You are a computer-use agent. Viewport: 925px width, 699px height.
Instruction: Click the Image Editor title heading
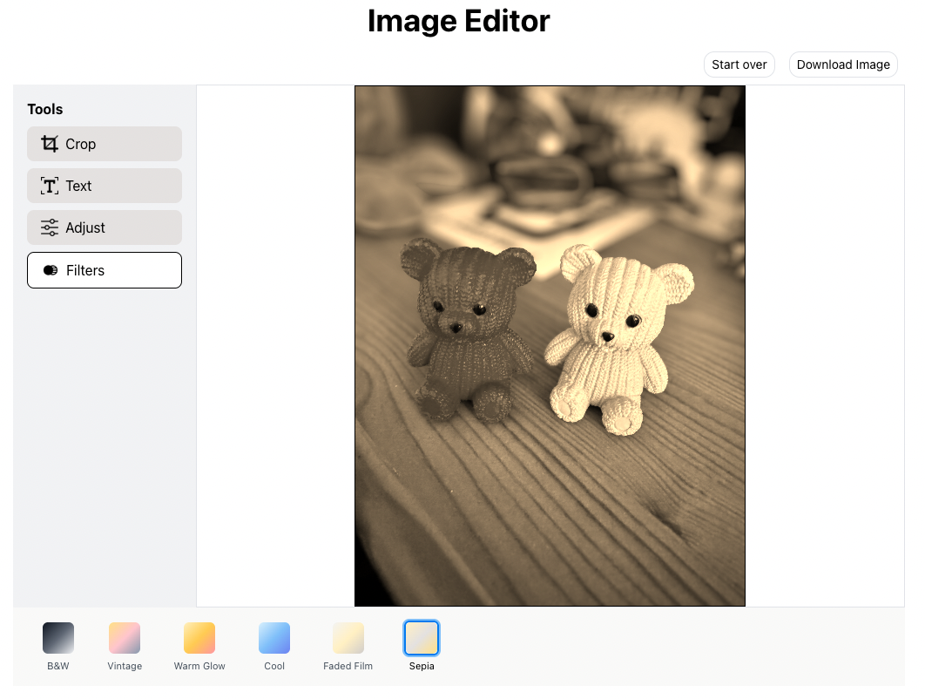(x=459, y=21)
